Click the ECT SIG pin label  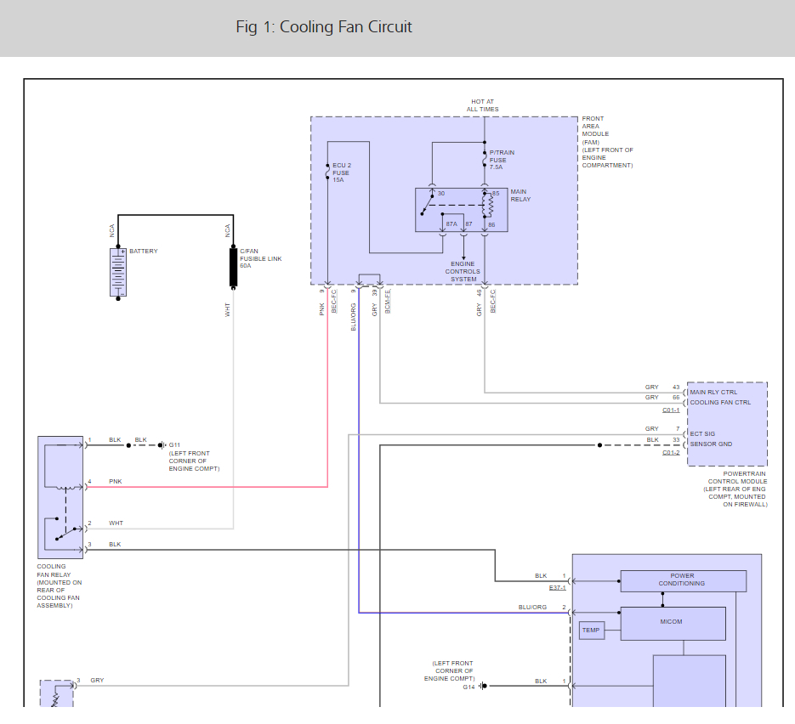point(702,433)
